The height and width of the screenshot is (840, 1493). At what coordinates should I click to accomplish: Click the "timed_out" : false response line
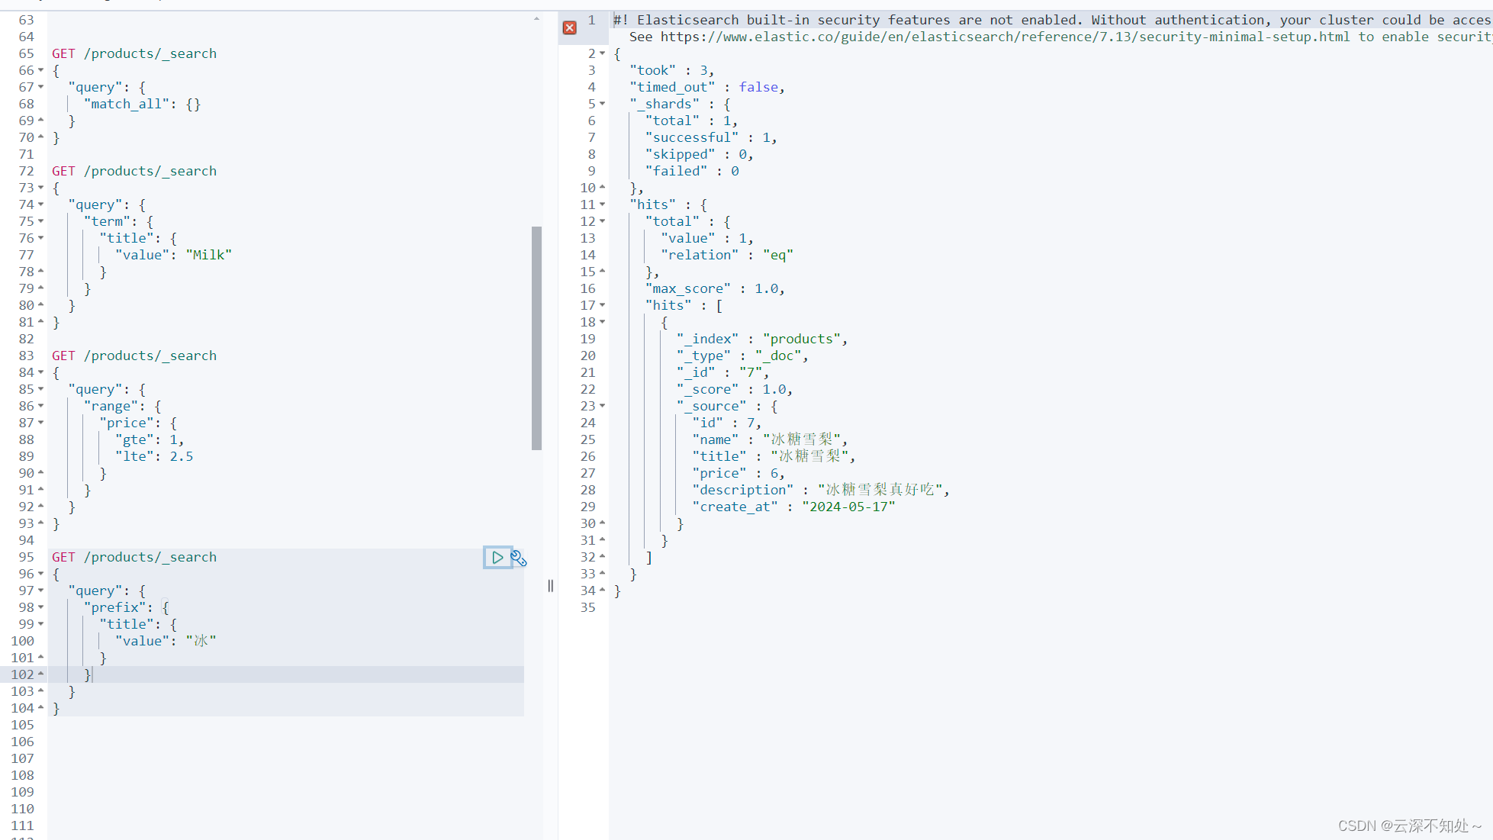[707, 87]
